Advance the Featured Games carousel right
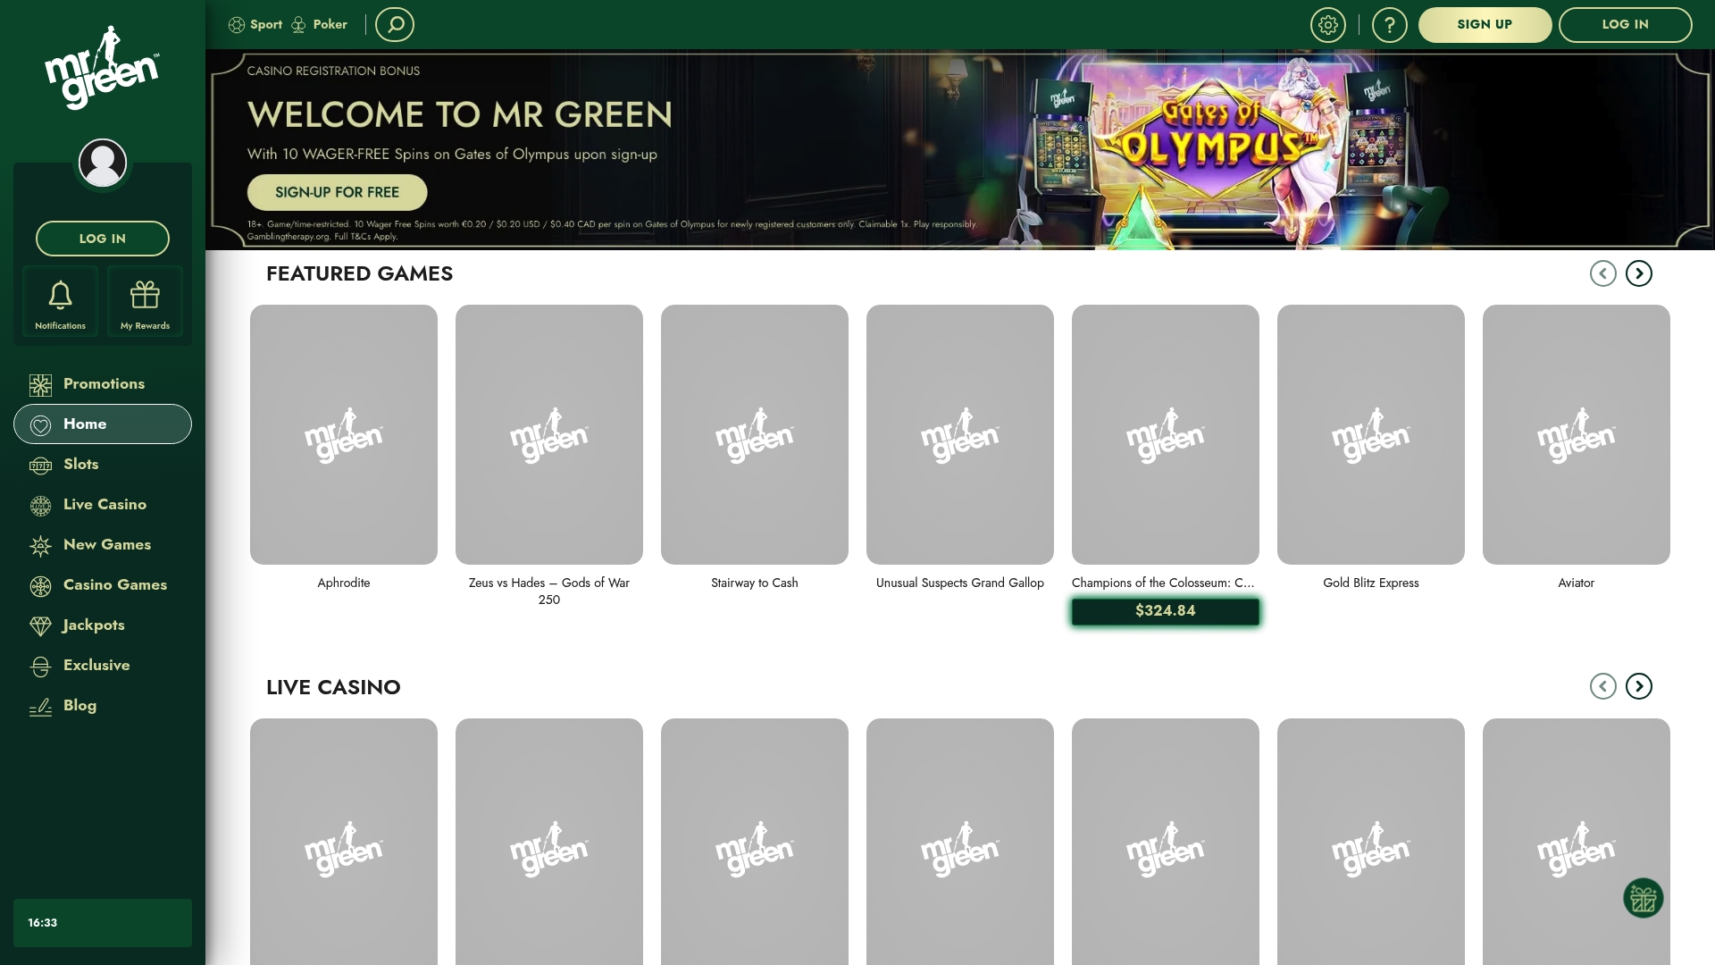The height and width of the screenshot is (965, 1715). 1639,273
